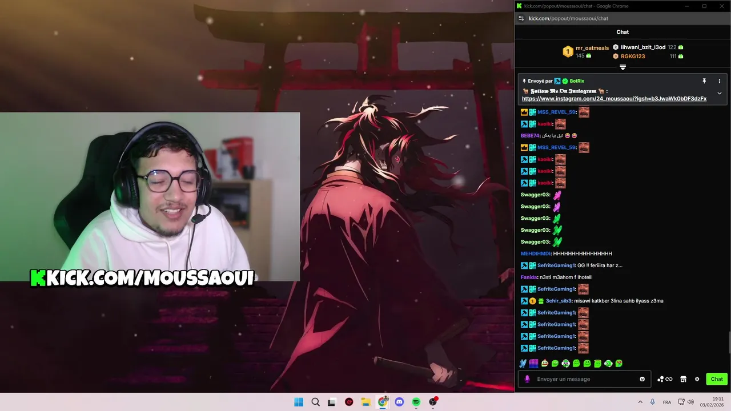
Task: Open Windows Start menu
Action: tap(299, 402)
